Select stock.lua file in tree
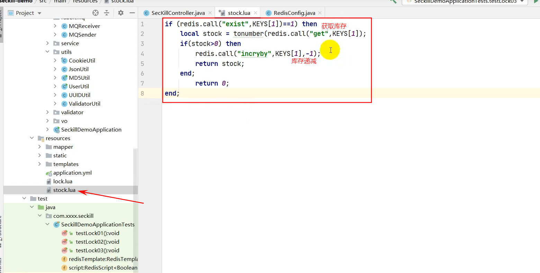Image resolution: width=540 pixels, height=273 pixels. (64, 190)
